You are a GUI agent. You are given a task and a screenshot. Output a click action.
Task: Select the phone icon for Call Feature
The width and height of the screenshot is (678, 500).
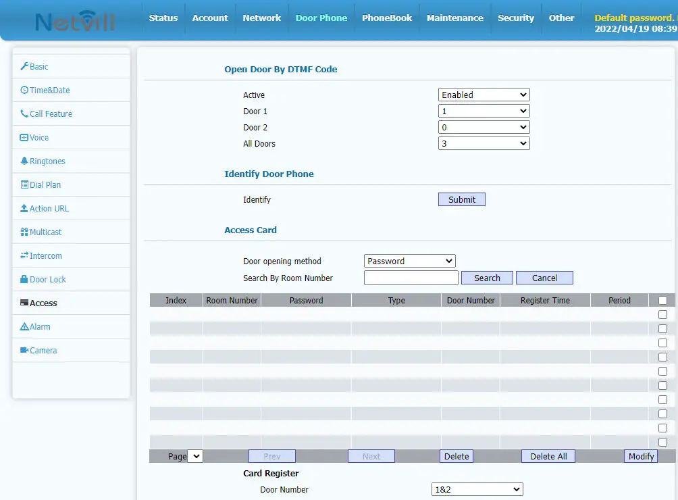point(24,114)
